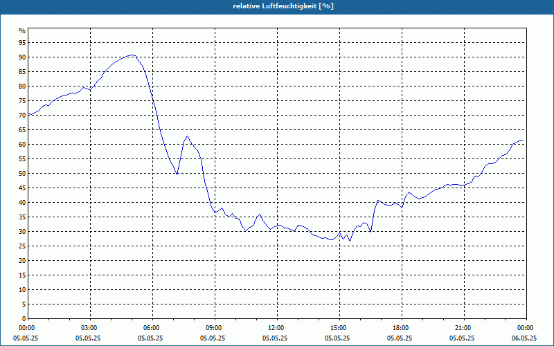Click the 85 y-axis label

(x=22, y=72)
